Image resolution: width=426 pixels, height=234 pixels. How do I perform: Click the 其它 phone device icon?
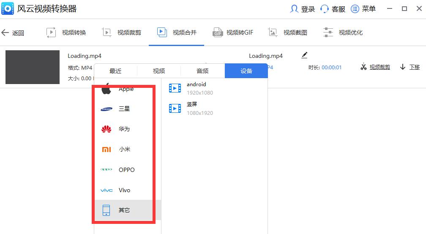tap(106, 210)
